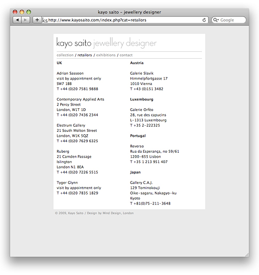Open the retailors nav link
The height and width of the screenshot is (275, 259).
85,55
